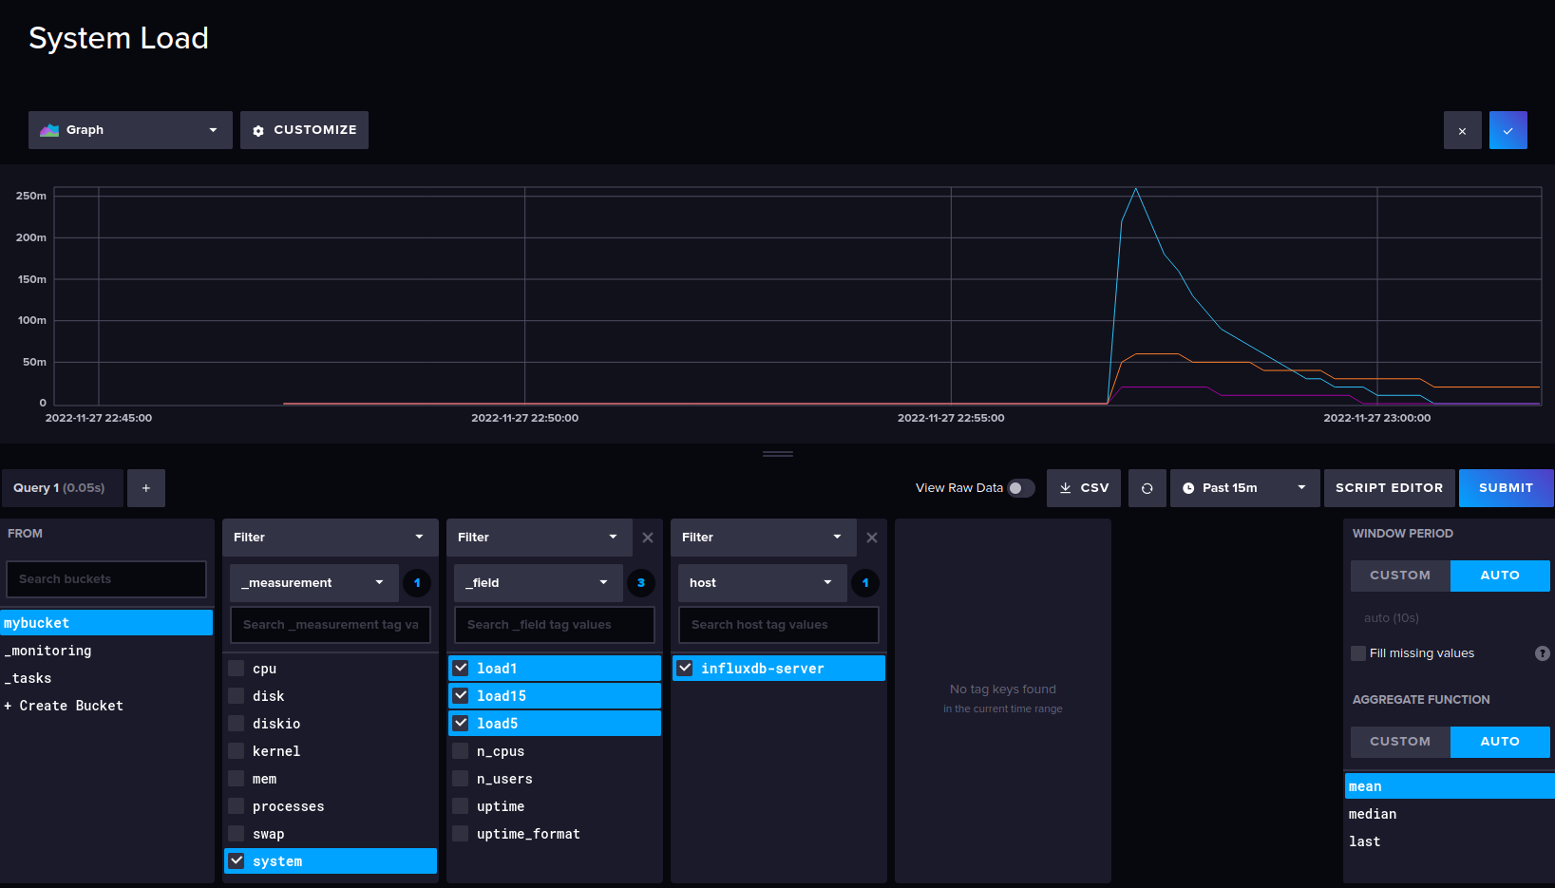Open the Fill missing values help icon

coord(1542,653)
